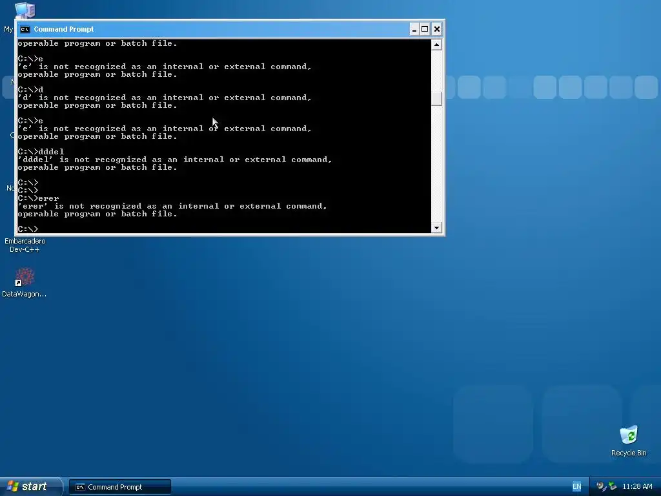Close the Command Prompt window
The width and height of the screenshot is (661, 496).
[x=437, y=29]
